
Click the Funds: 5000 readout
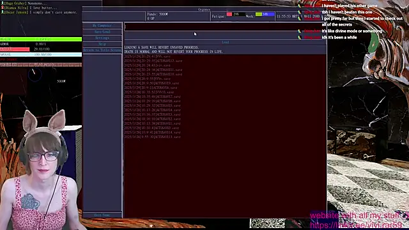tap(158, 14)
